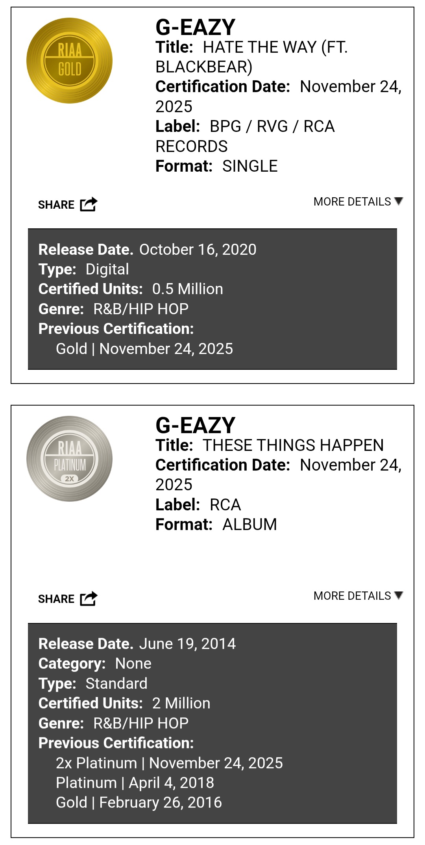This screenshot has height=845, width=425.
Task: Share the Hate The Way certification
Action: [68, 204]
